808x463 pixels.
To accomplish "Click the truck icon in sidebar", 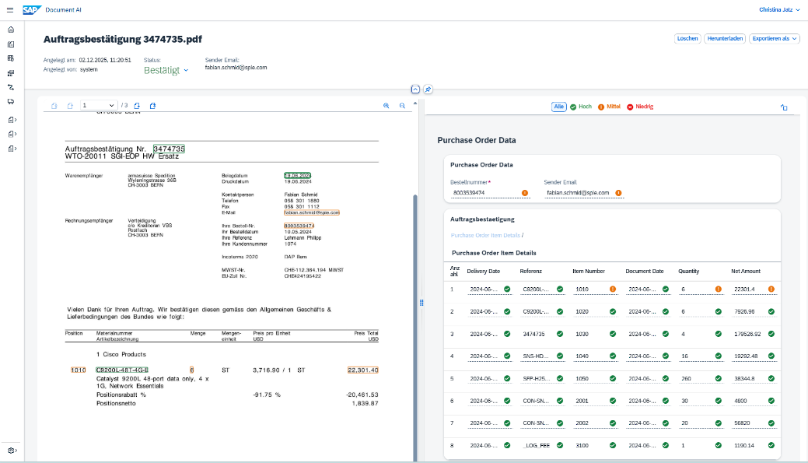I will [x=11, y=101].
